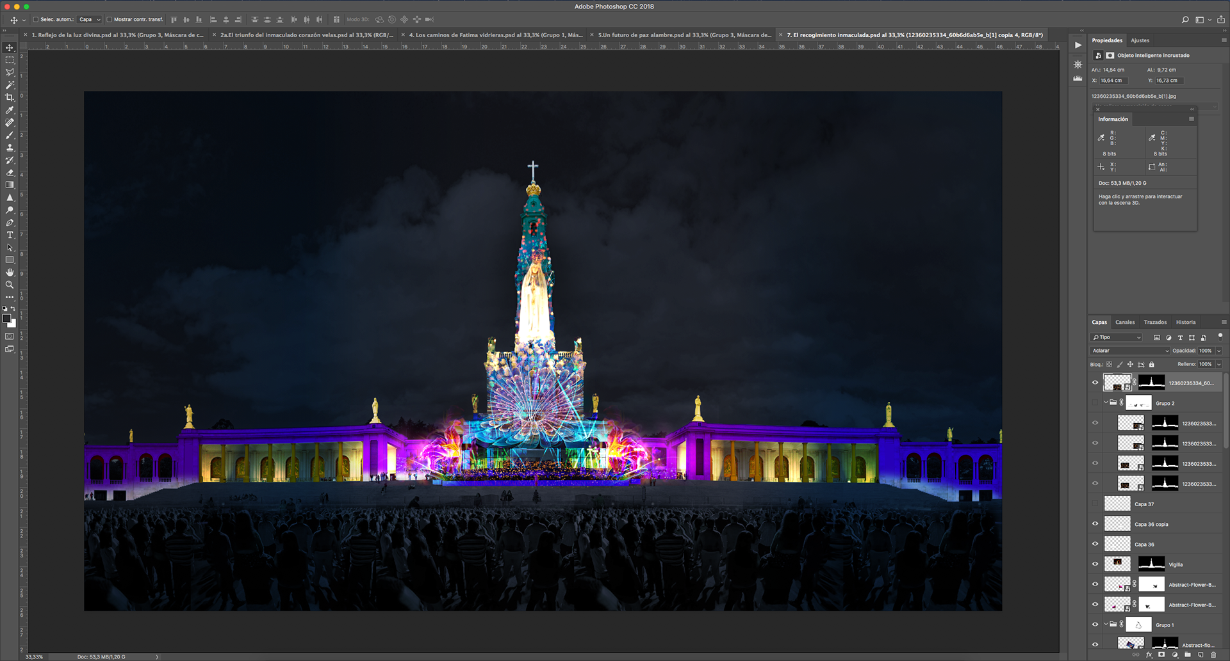Click the Search magnifier icon top right
1230x661 pixels.
(1185, 20)
